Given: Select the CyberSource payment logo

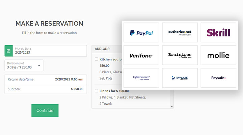Looking at the screenshot, I should pos(141,78).
